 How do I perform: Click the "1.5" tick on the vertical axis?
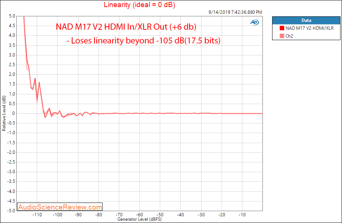pyautogui.click(x=12, y=84)
